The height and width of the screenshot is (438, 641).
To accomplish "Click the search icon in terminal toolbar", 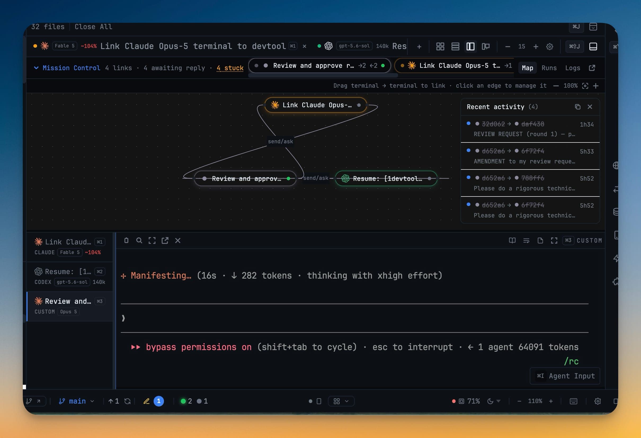I will [139, 240].
